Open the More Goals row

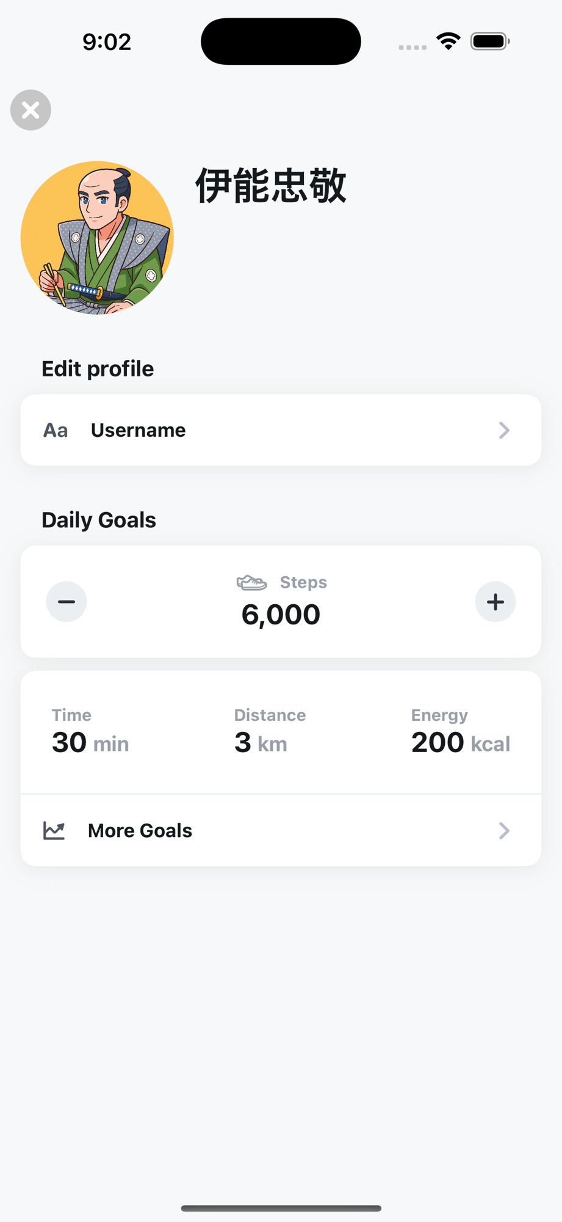281,830
